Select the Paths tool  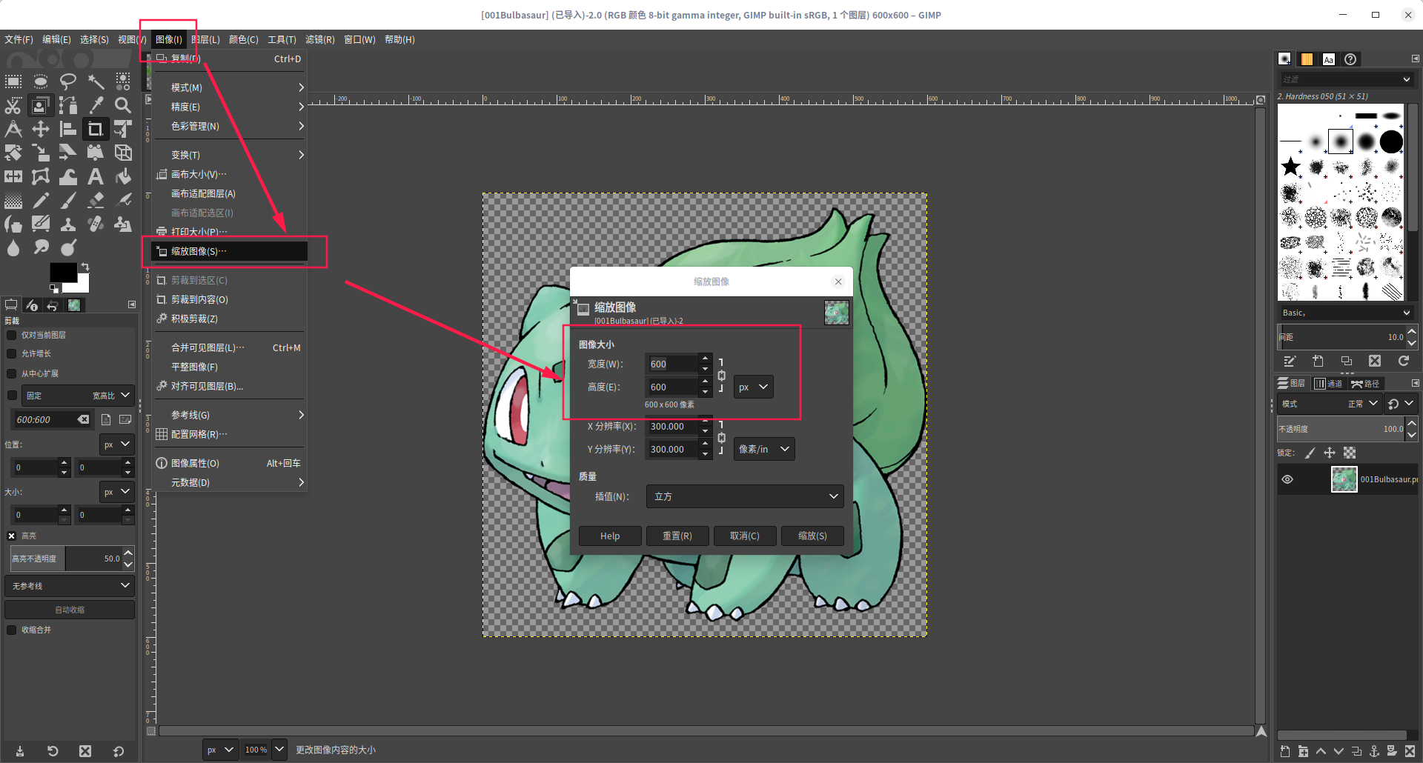[68, 105]
